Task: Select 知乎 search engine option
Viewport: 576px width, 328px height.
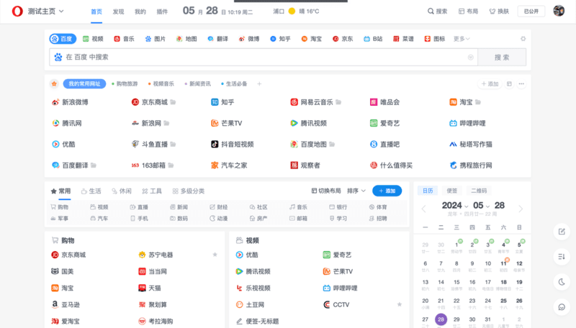Action: tap(280, 39)
